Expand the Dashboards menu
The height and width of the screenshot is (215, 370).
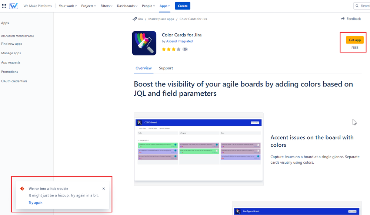tap(127, 6)
